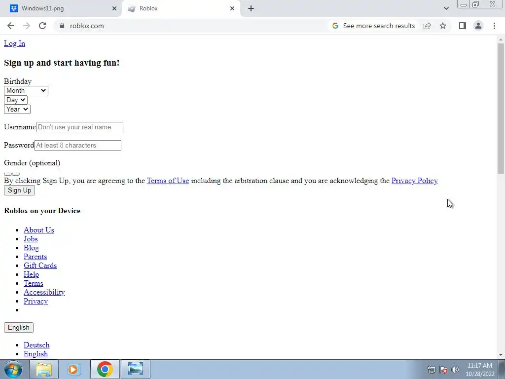Go back to the previous page
This screenshot has width=505, height=379.
coord(11,26)
